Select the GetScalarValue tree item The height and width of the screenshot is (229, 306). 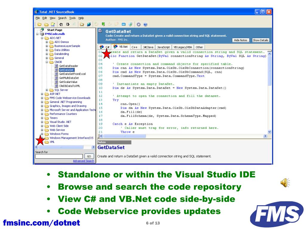[68, 82]
